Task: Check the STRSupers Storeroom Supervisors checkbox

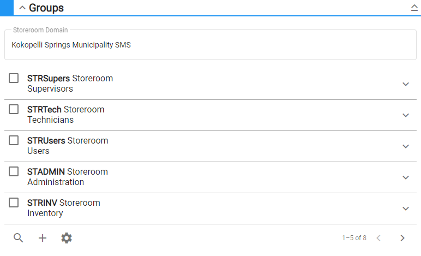Action: click(14, 78)
